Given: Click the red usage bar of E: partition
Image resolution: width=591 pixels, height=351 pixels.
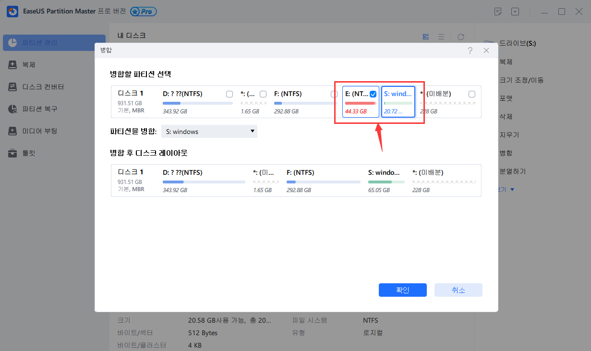Looking at the screenshot, I should click(x=360, y=102).
